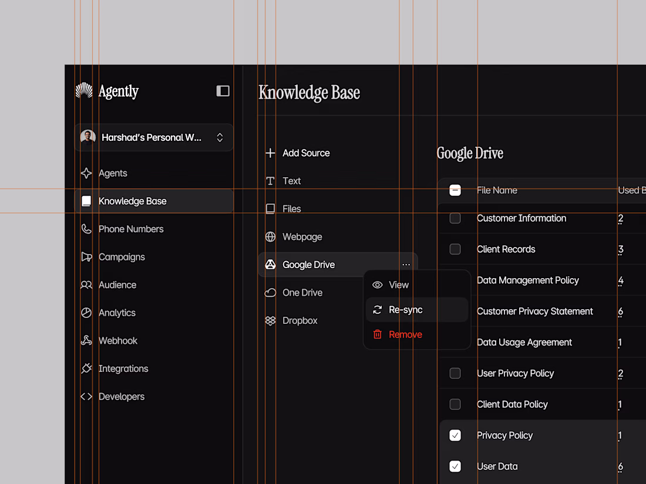Click the plus icon for Add Source

(x=270, y=153)
